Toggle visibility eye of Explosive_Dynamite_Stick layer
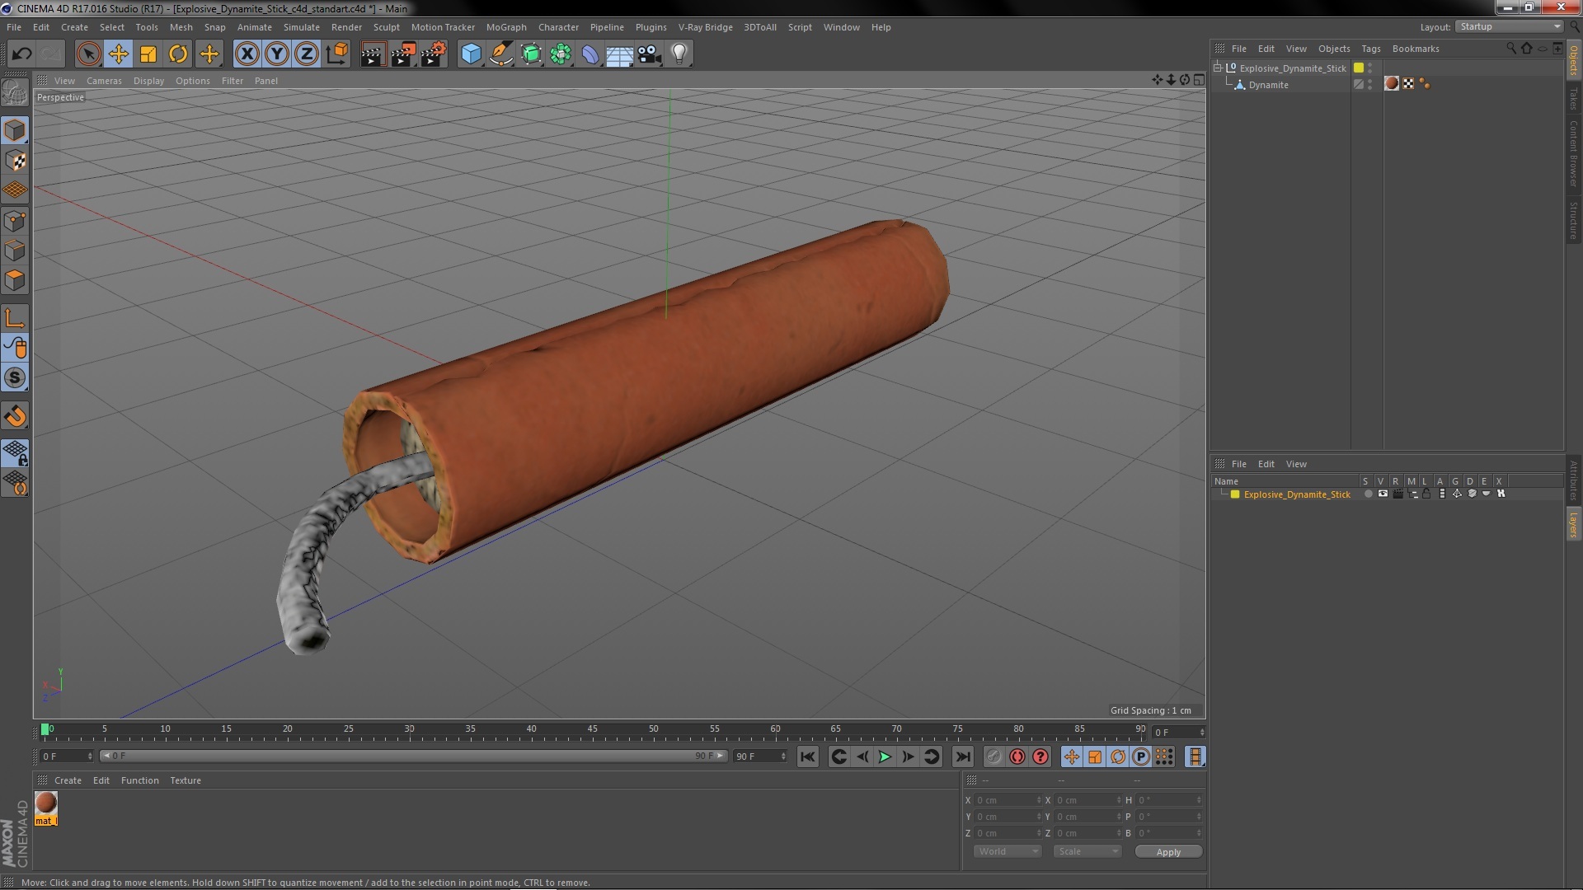Screen dimensions: 1583x890 click(x=1383, y=494)
